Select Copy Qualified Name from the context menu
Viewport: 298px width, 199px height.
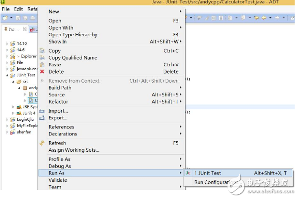pyautogui.click(x=73, y=58)
